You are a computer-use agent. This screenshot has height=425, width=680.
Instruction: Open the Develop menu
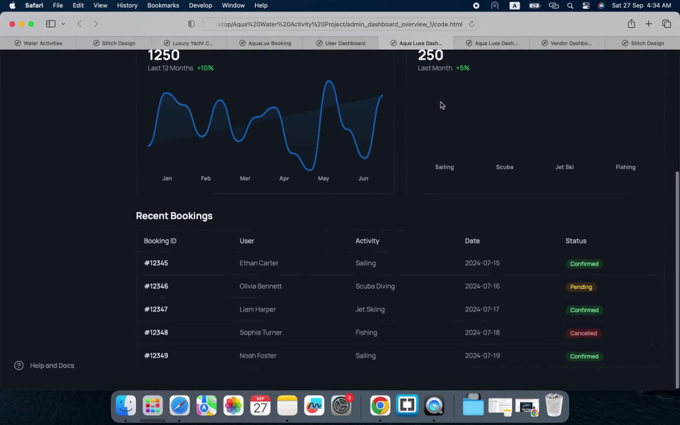(x=201, y=5)
